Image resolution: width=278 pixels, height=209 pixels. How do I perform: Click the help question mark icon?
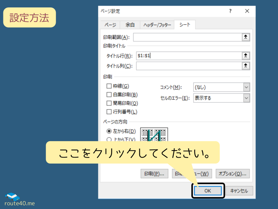230,11
